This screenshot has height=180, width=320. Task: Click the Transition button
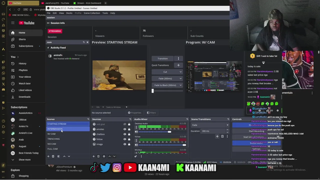coord(162,58)
